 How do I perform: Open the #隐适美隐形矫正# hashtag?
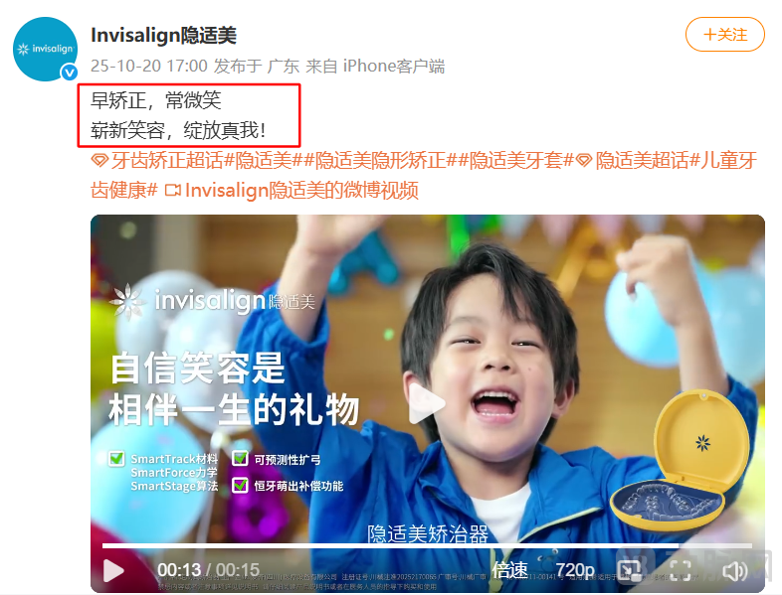[379, 160]
